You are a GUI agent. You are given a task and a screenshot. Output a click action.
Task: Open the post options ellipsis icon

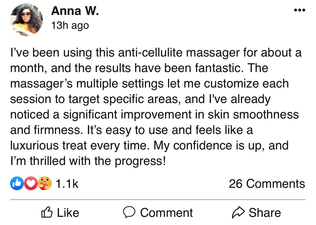click(x=299, y=10)
